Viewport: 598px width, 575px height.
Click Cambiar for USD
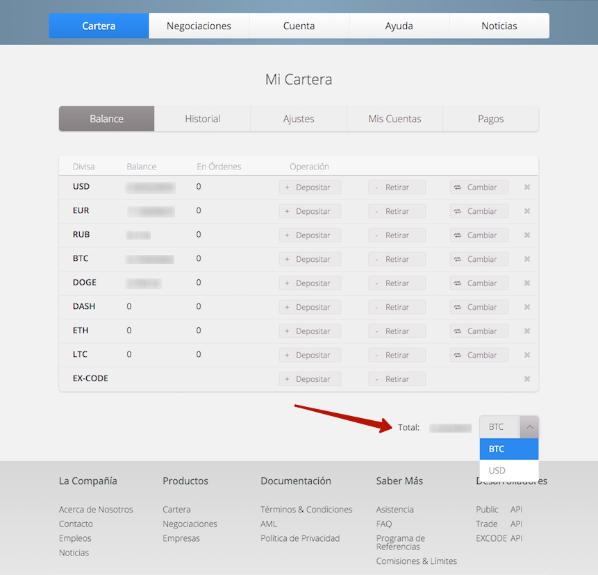pos(479,187)
